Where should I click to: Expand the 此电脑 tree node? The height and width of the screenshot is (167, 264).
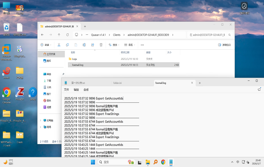[x=40, y=121]
